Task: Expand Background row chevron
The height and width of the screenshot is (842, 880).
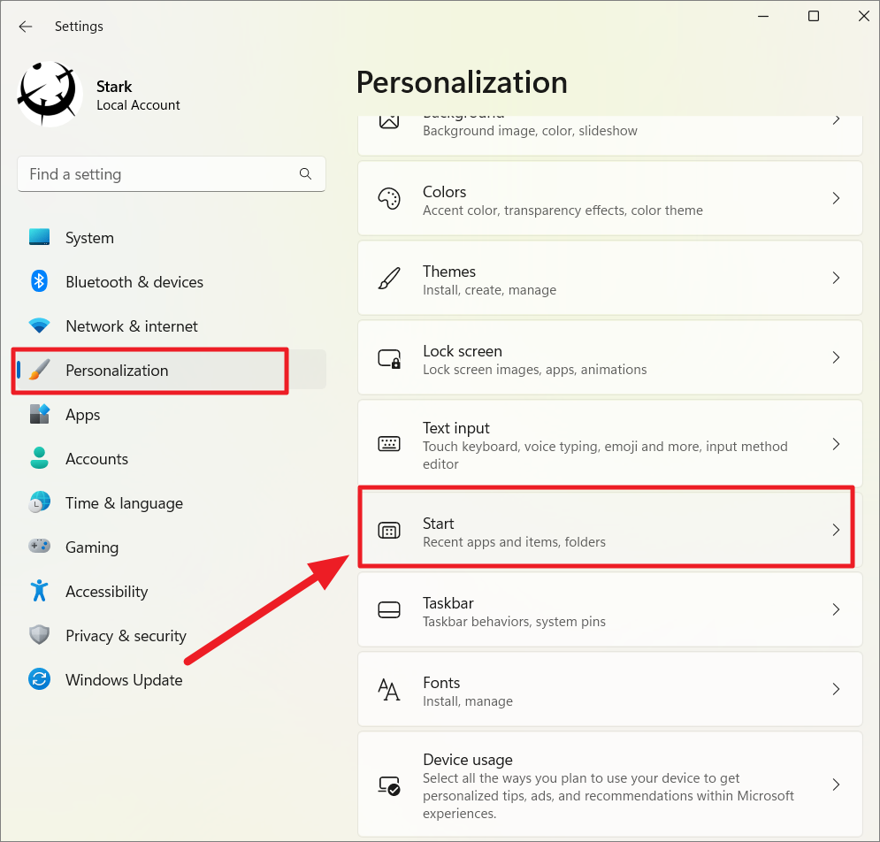Action: (837, 119)
